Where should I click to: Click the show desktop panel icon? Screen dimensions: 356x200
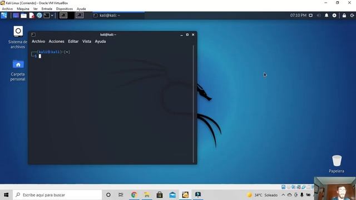pos(16,16)
